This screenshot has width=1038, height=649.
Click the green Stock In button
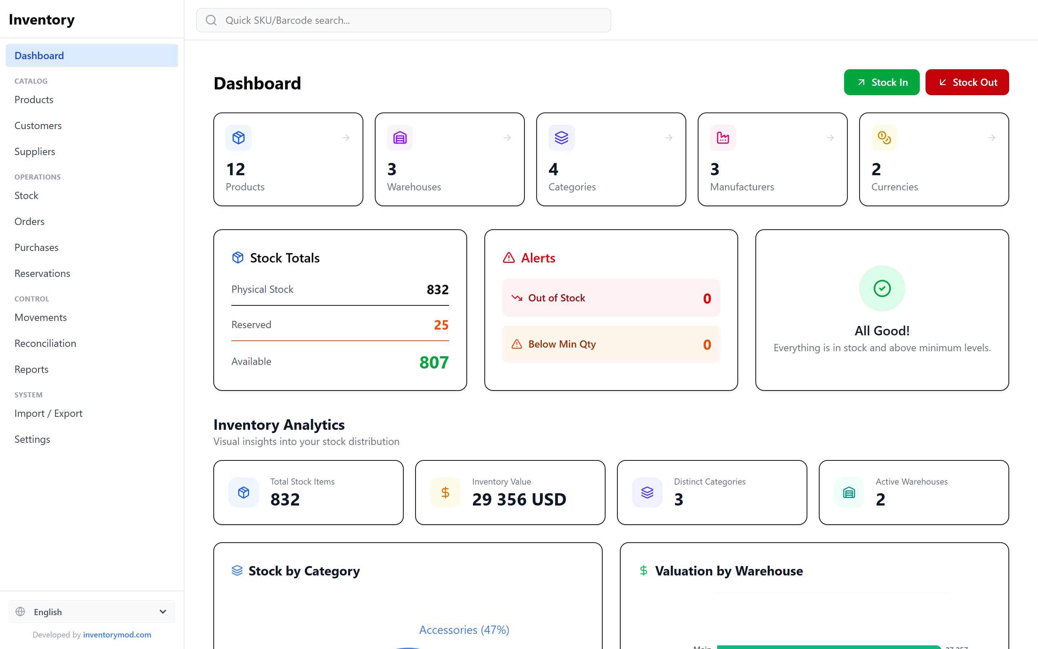882,82
